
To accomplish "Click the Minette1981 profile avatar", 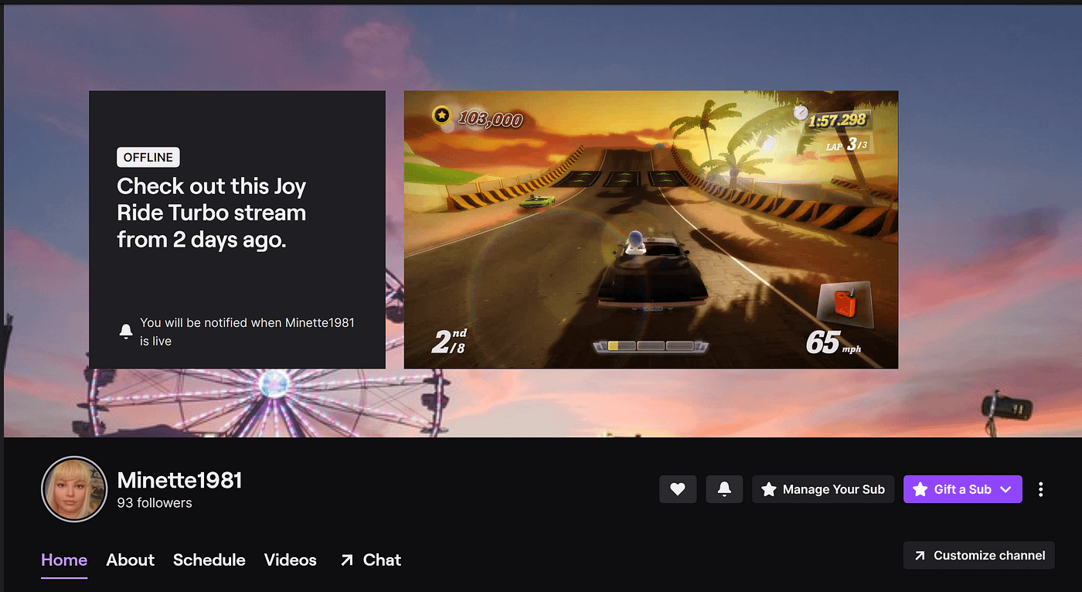I will [74, 489].
